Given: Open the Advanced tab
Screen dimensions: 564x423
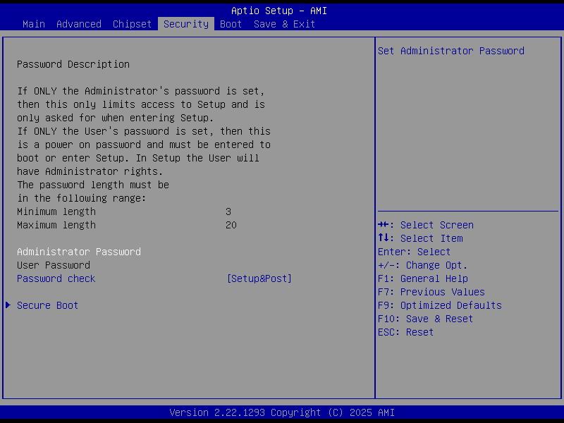Looking at the screenshot, I should (x=79, y=24).
